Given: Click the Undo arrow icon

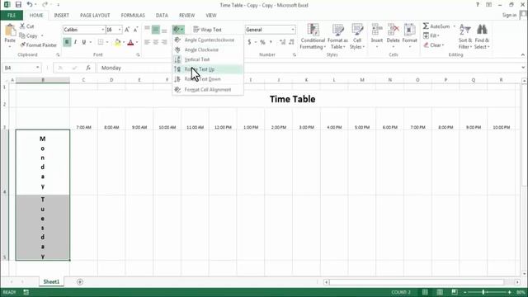Looking at the screenshot, I should click(30, 5).
